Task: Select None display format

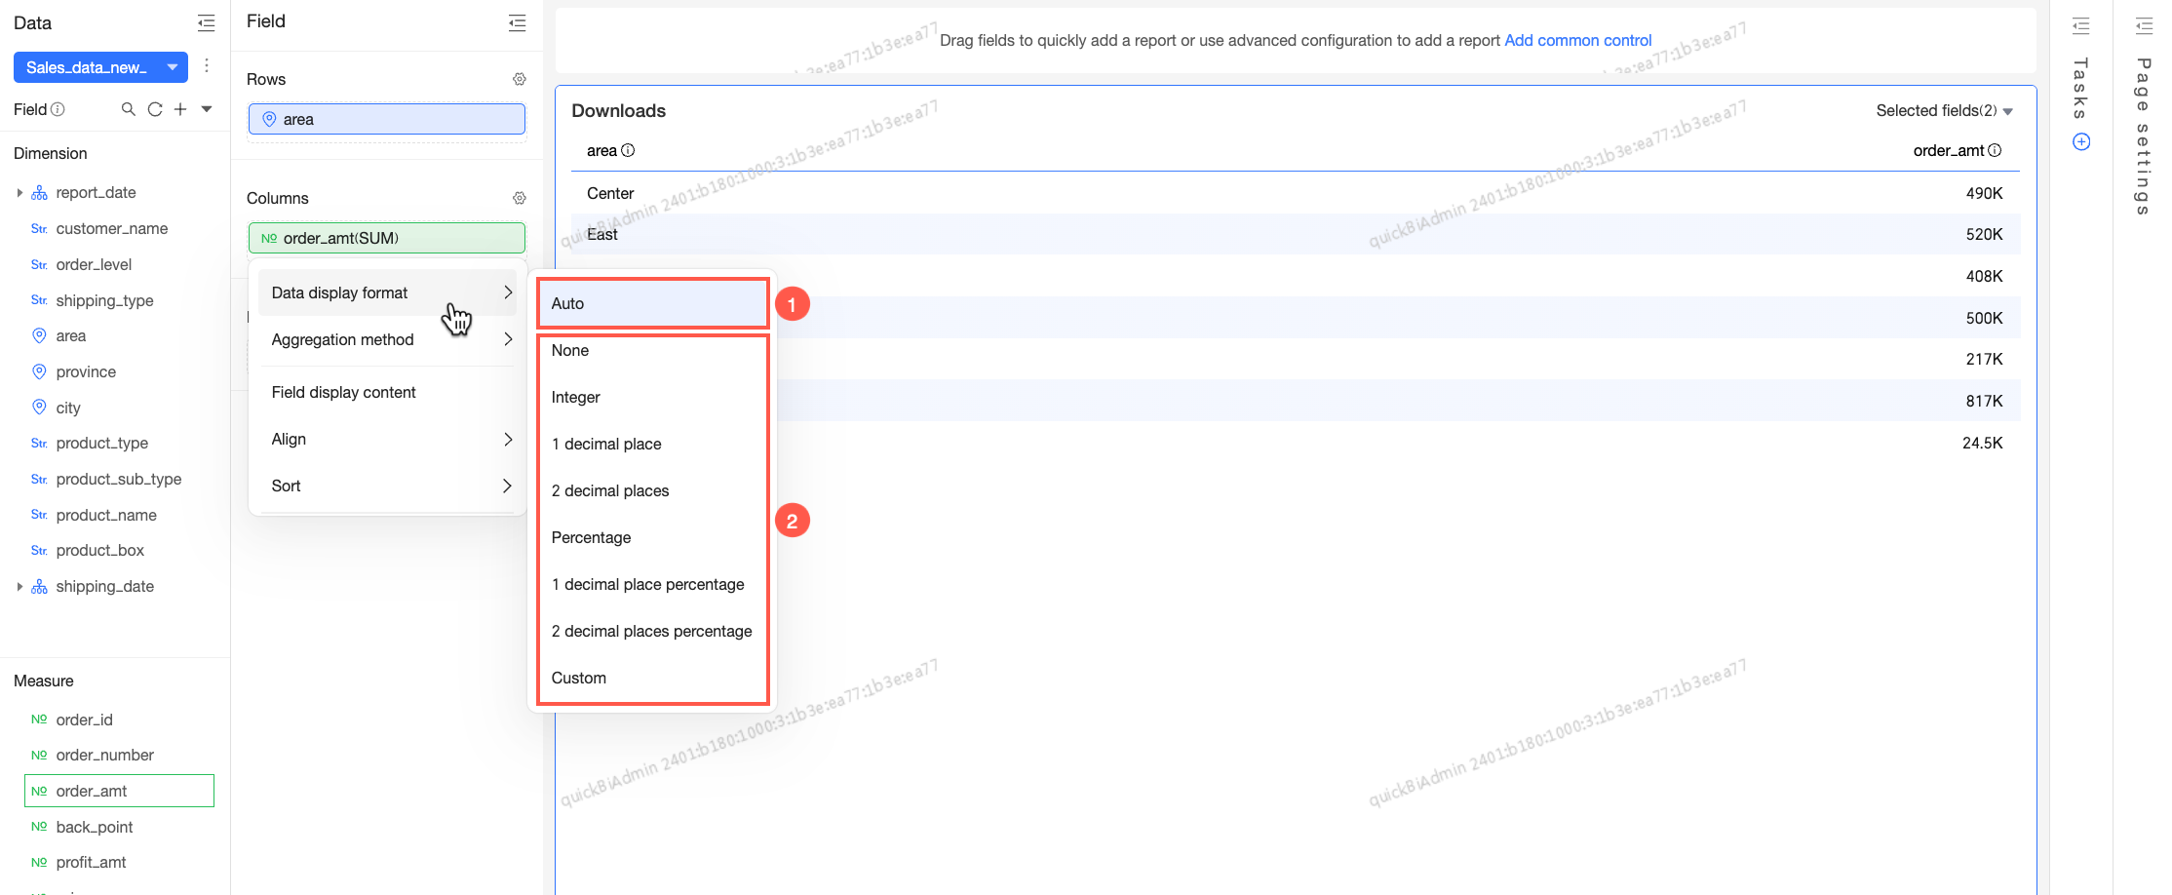Action: pos(652,350)
